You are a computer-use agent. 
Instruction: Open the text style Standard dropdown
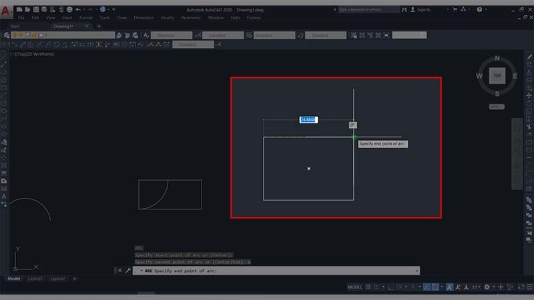pyautogui.click(x=172, y=35)
